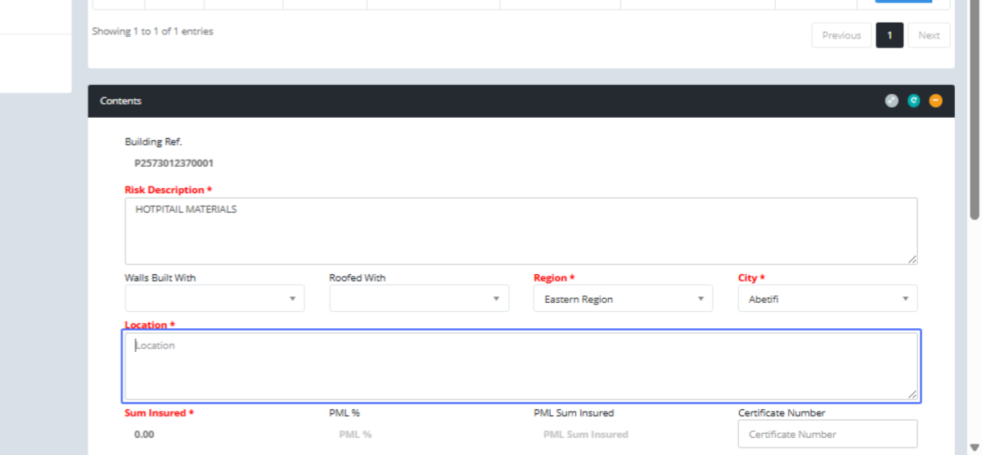Click the PML % field
The width and height of the screenshot is (982, 455).
(419, 434)
